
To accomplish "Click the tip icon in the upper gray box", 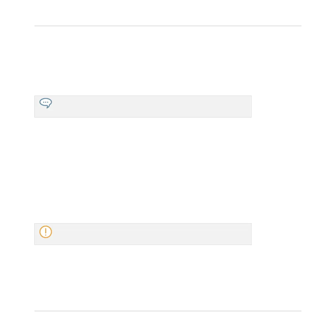I will coord(46,103).
